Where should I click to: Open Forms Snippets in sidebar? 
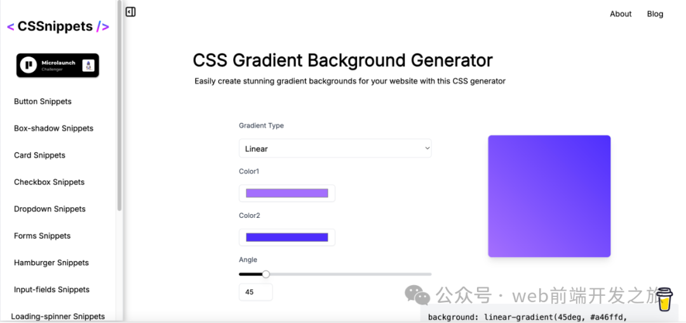(42, 236)
